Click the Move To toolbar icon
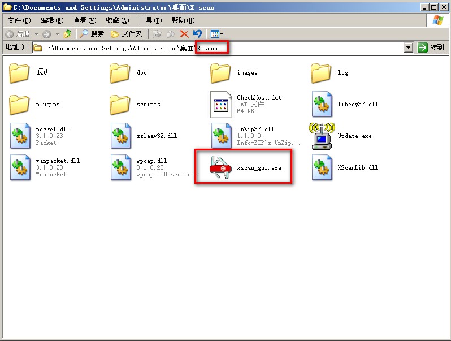Screen dimensions: 451x341 pos(157,34)
